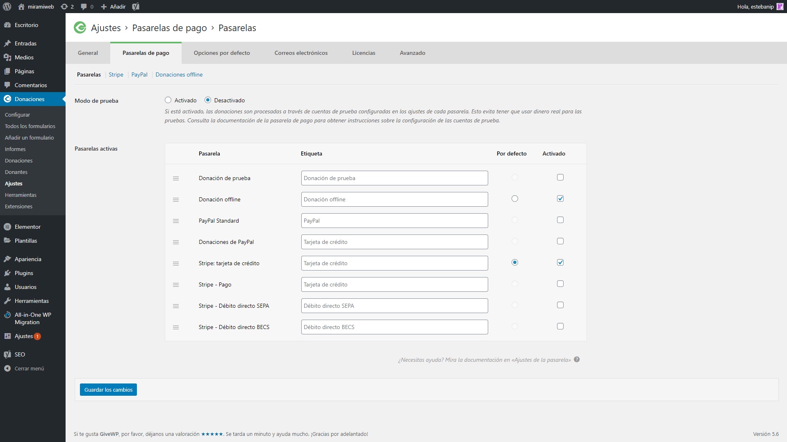Open the General settings tab
Screen dimensions: 787x442
tap(88, 53)
